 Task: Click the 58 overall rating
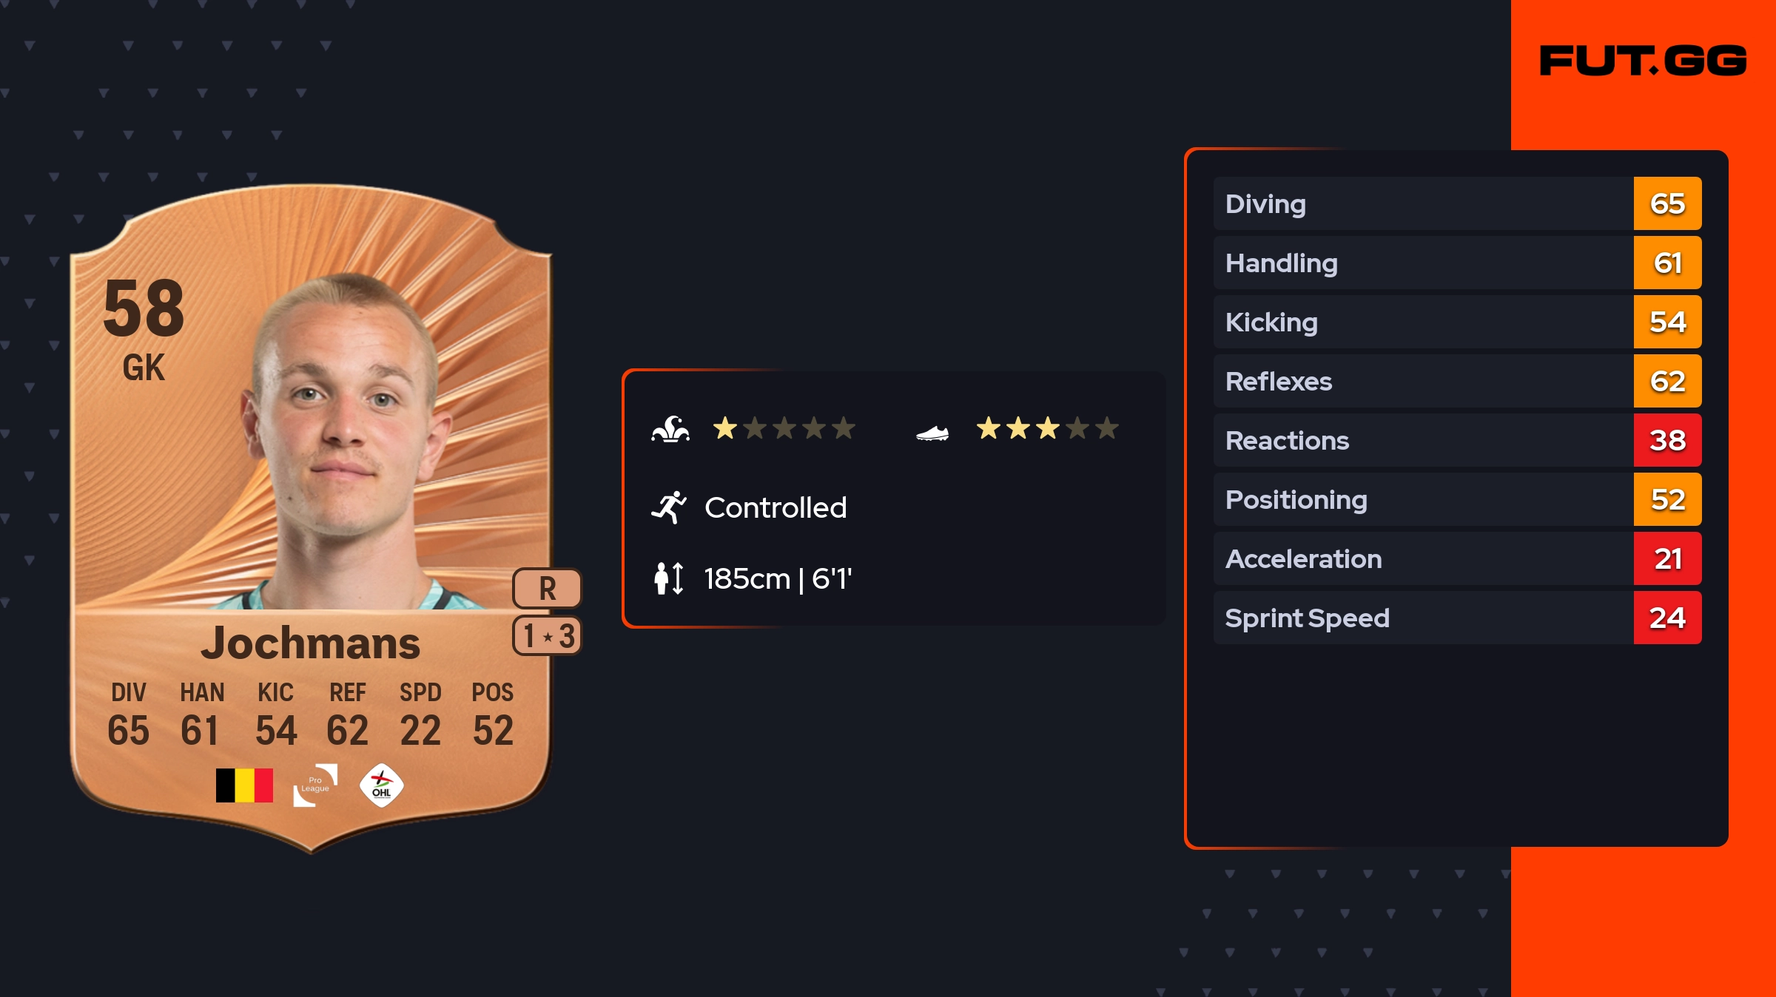tap(144, 308)
